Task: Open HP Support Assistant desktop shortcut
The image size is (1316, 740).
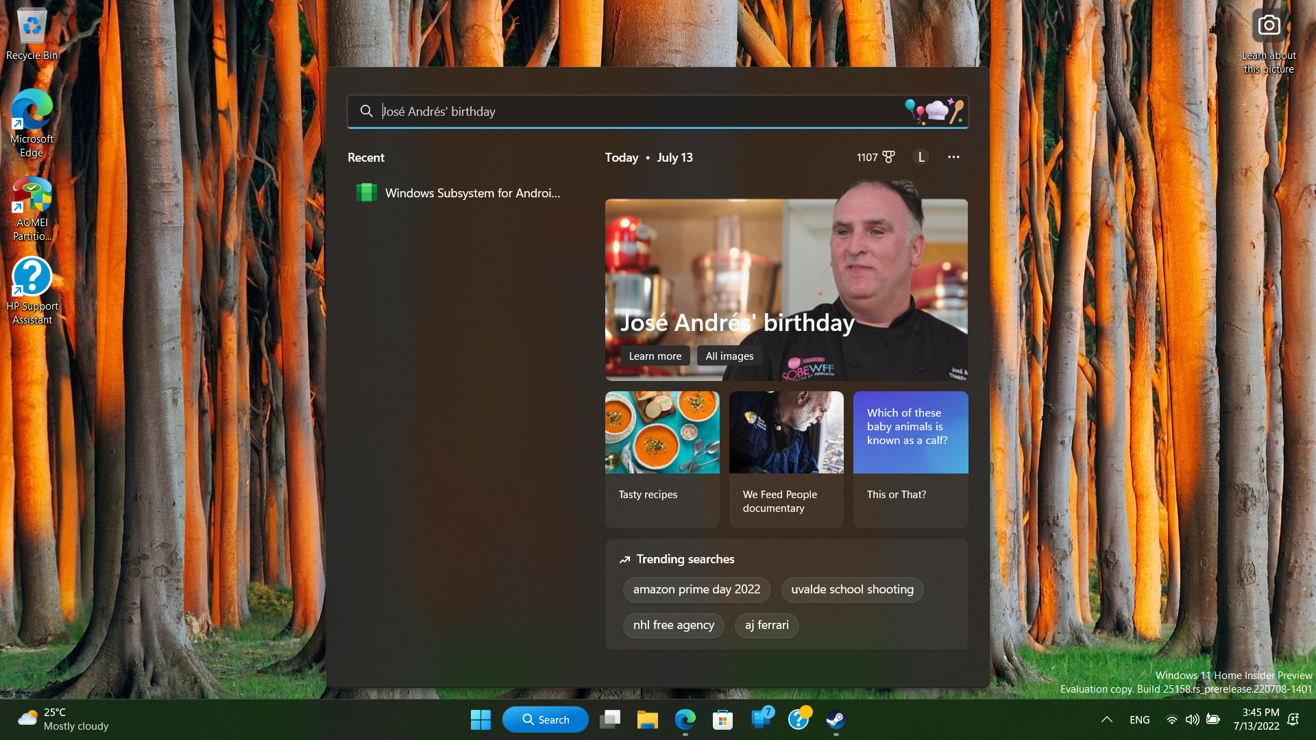Action: click(32, 291)
